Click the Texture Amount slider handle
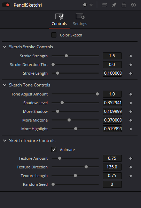Viewport: 141px width, 208px height. point(60,158)
